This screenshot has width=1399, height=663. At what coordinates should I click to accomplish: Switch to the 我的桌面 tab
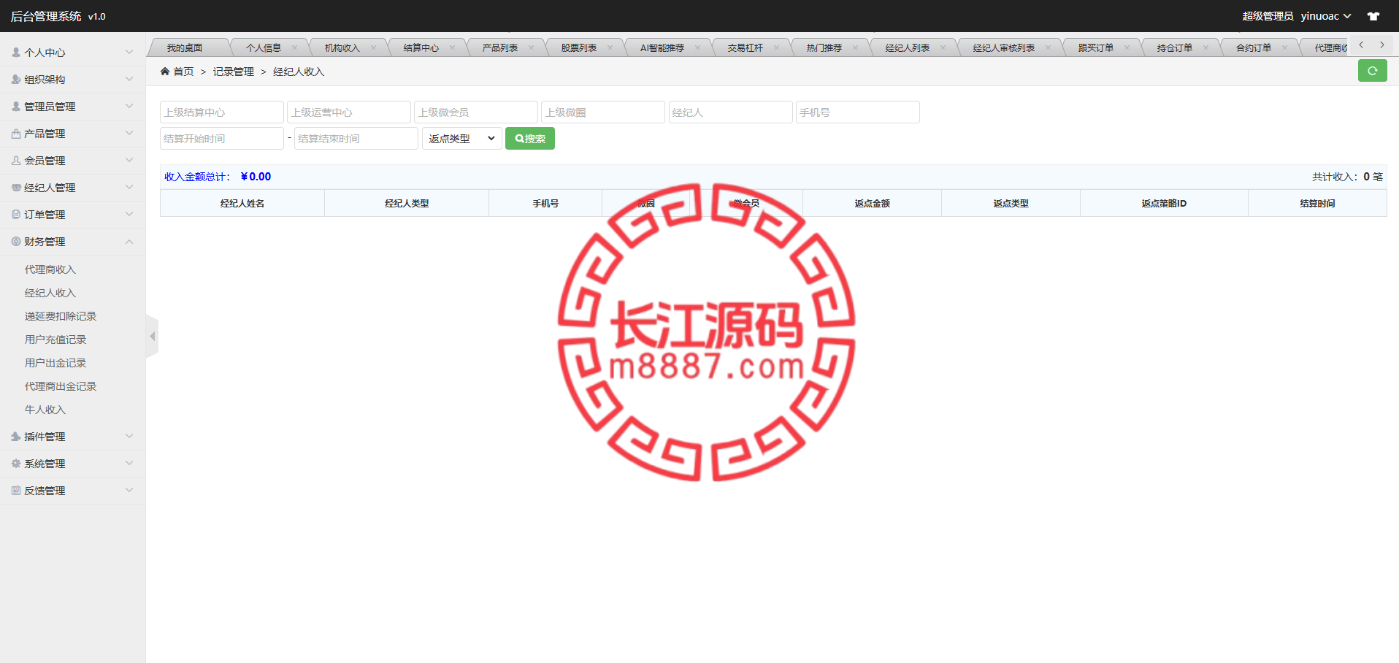(185, 48)
